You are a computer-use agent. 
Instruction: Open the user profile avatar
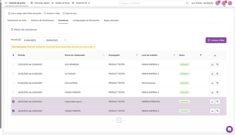click(x=230, y=3)
